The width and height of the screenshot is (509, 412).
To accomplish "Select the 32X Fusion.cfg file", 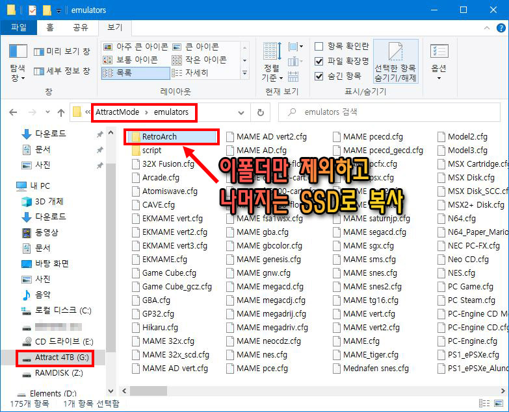I will 168,164.
